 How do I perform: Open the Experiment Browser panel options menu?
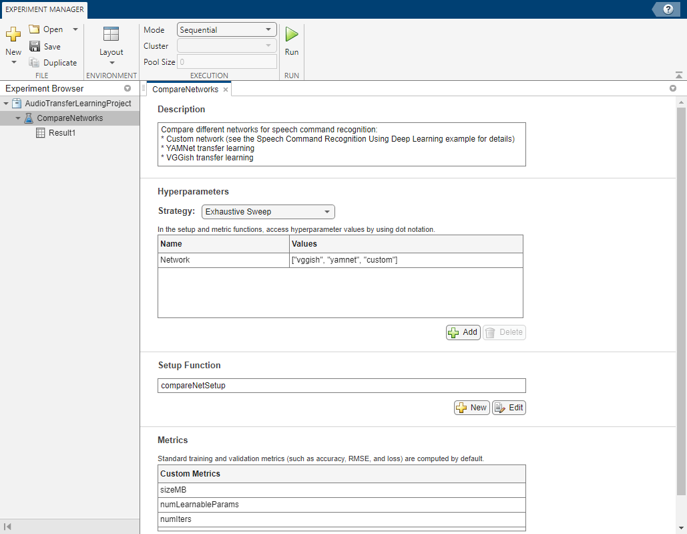[x=128, y=88]
